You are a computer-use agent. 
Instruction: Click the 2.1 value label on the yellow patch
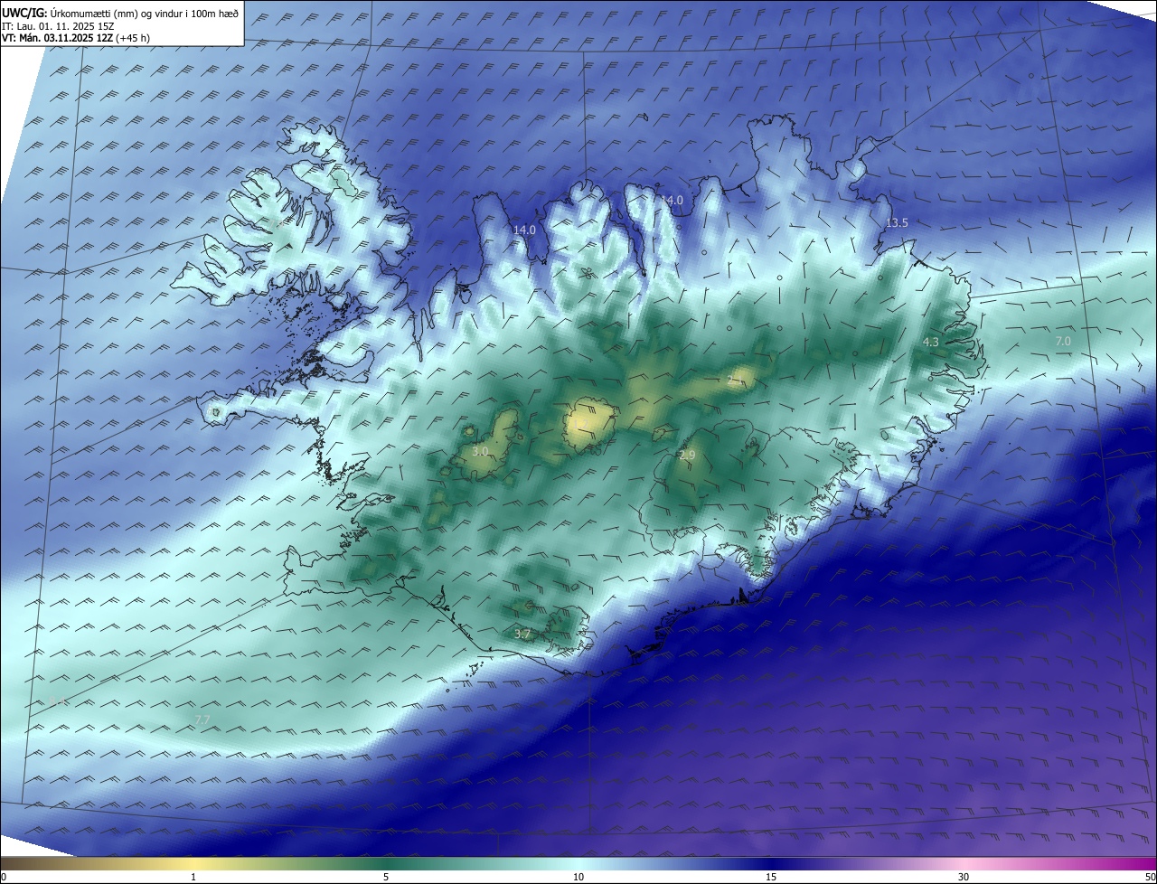735,381
